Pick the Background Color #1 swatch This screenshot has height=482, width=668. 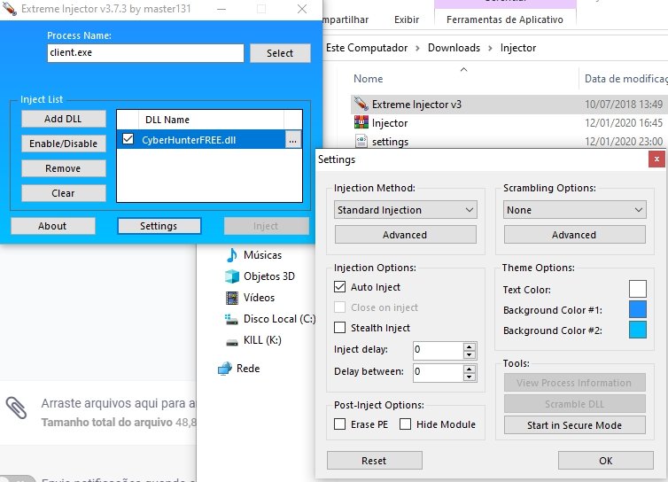pos(637,310)
